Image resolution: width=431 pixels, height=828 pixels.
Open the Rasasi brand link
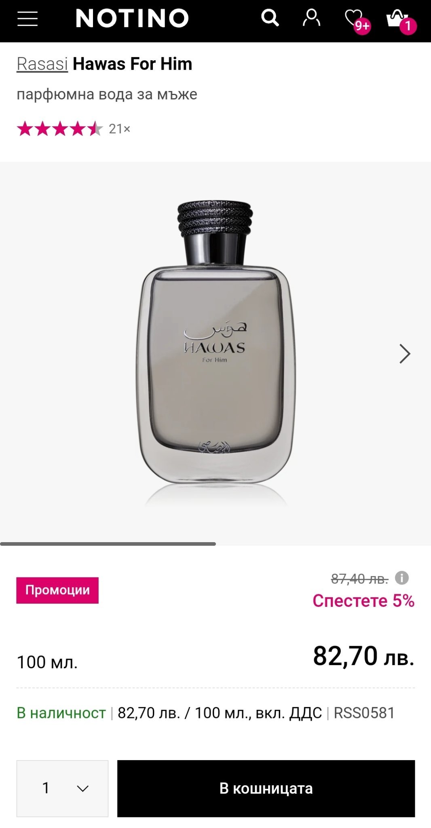point(42,64)
